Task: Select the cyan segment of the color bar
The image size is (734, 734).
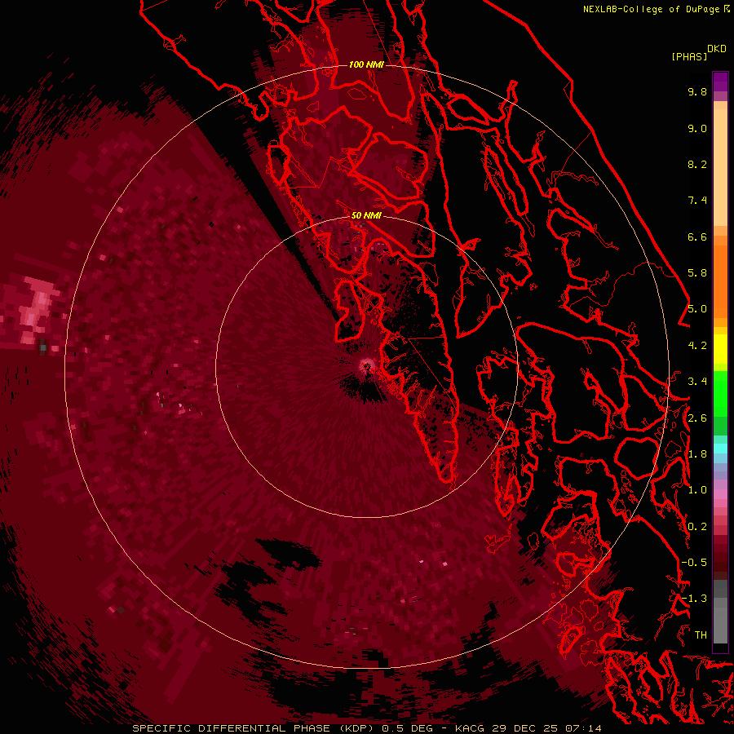Action: point(720,448)
